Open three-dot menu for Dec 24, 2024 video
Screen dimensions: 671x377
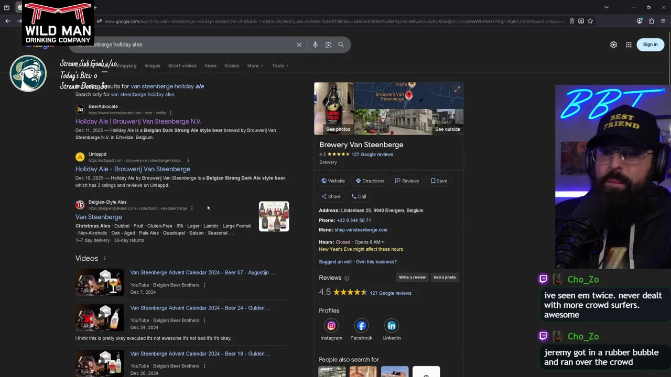pos(204,320)
